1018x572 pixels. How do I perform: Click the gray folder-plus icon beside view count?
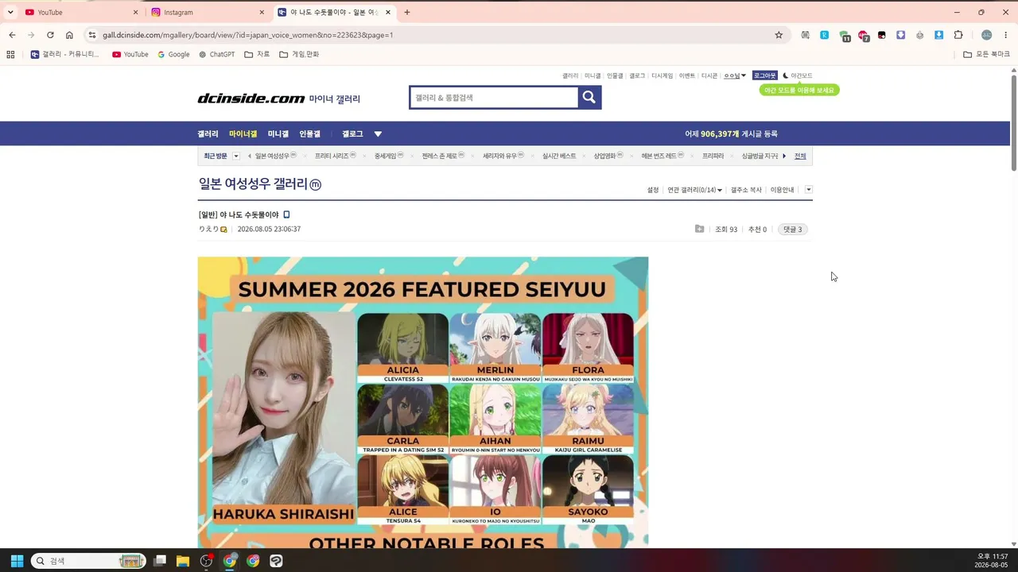700,229
